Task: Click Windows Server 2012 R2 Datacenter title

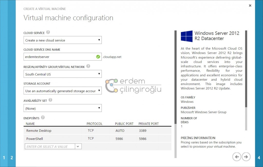Action: (217, 36)
